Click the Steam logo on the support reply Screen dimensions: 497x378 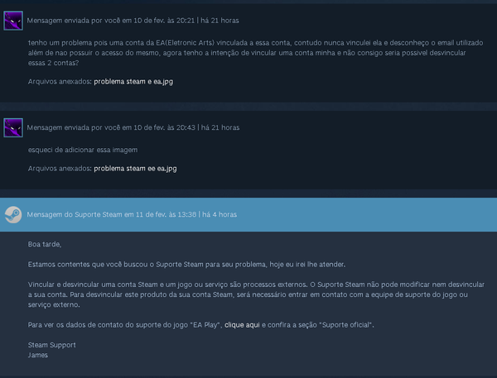[13, 213]
